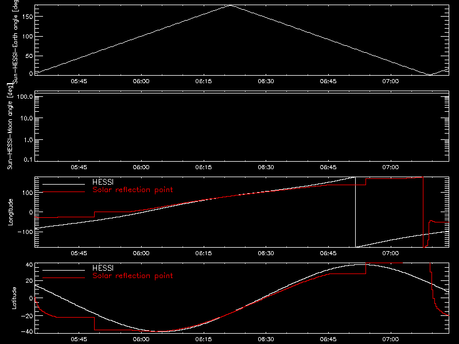
Task: Select 06:45 time label under Moon angle plot
Action: click(328, 167)
